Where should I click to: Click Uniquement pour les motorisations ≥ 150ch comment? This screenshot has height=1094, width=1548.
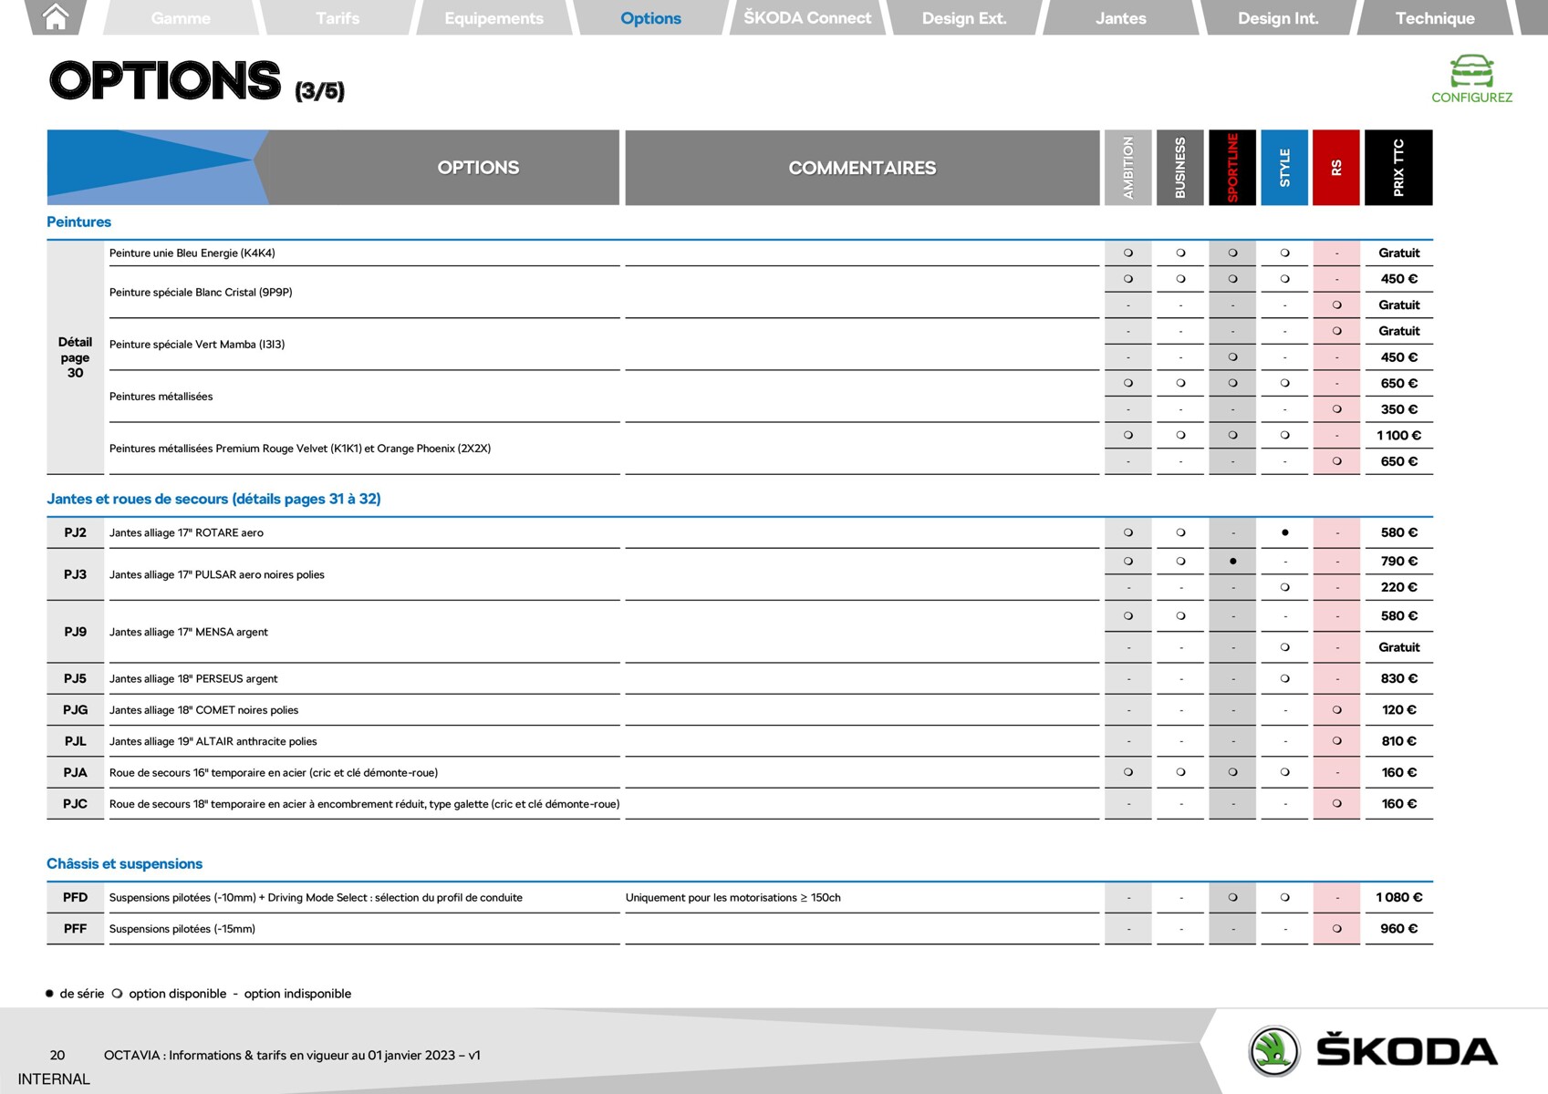pyautogui.click(x=732, y=897)
